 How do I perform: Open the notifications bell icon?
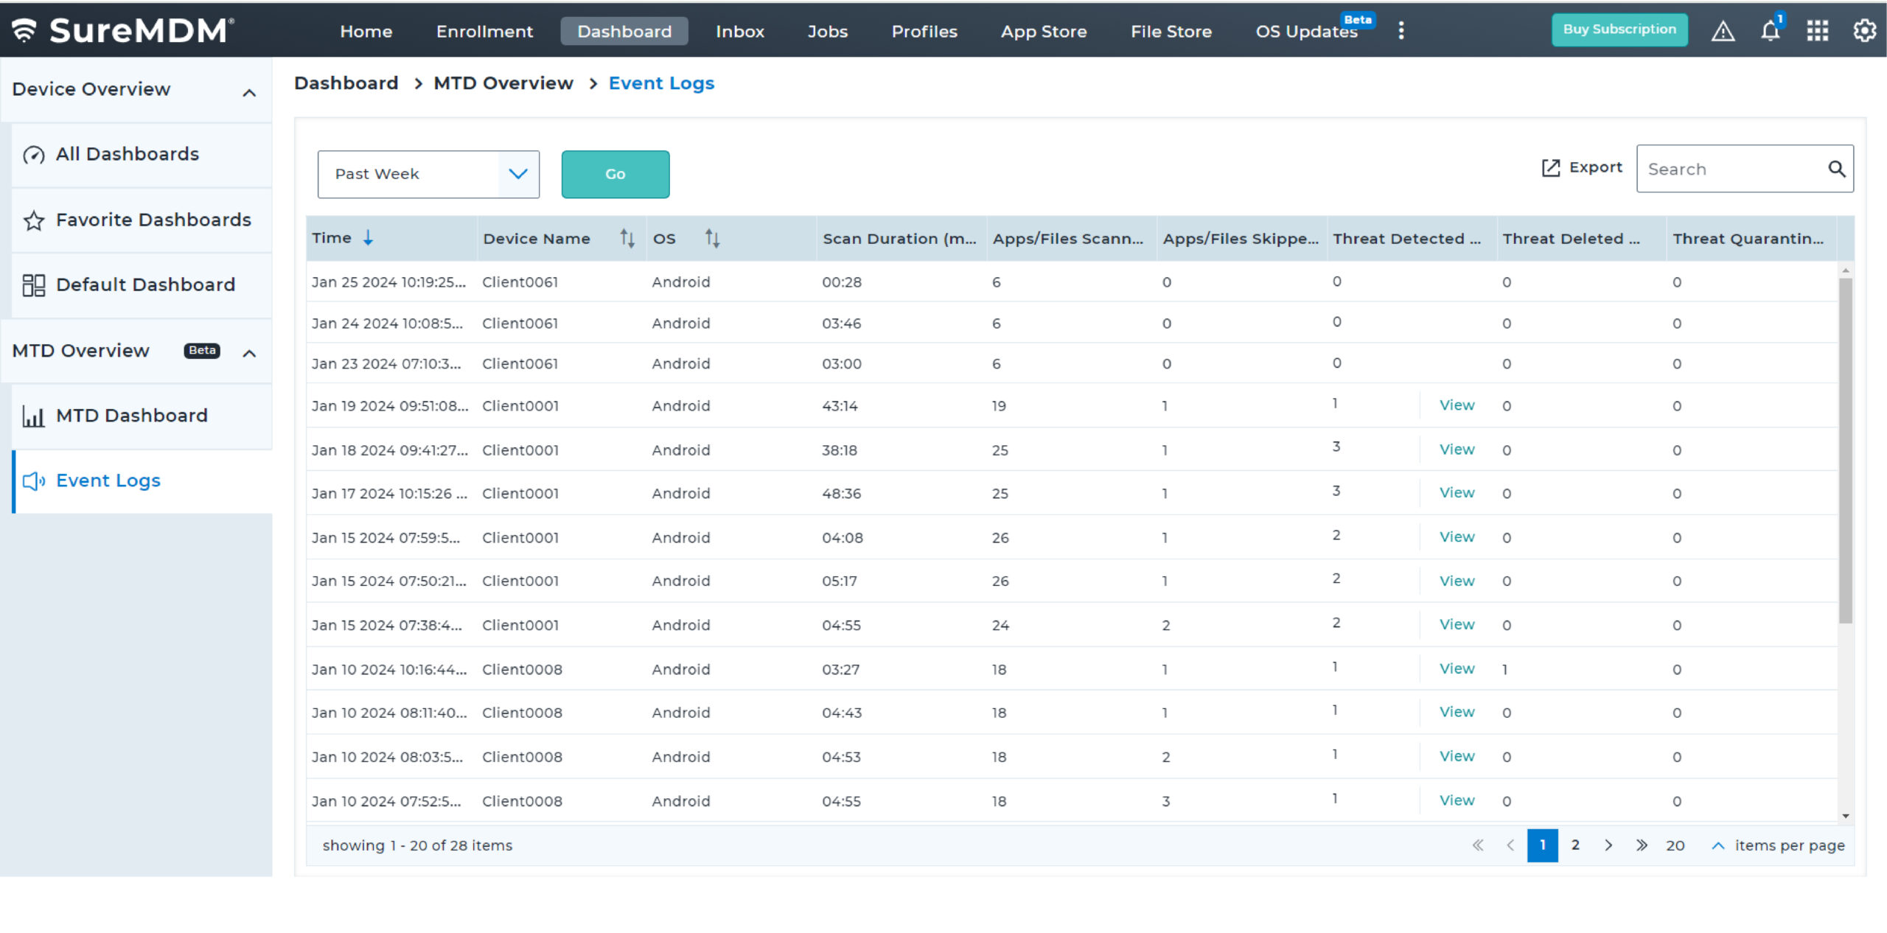coord(1771,31)
